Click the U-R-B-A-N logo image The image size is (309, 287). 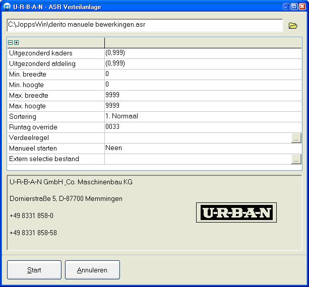[x=236, y=212]
